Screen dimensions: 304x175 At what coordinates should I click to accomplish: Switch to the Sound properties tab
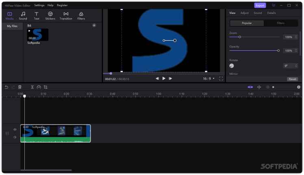pos(258,13)
